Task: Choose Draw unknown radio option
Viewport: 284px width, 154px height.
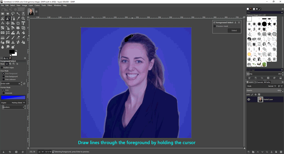Action: [4, 79]
